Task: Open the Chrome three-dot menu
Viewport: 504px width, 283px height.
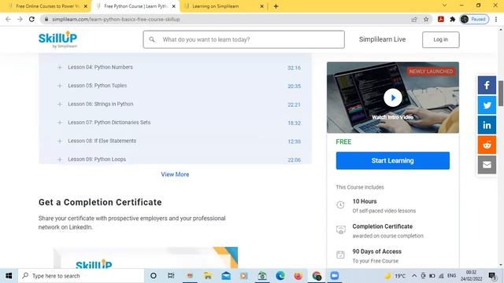Action: coord(496,19)
